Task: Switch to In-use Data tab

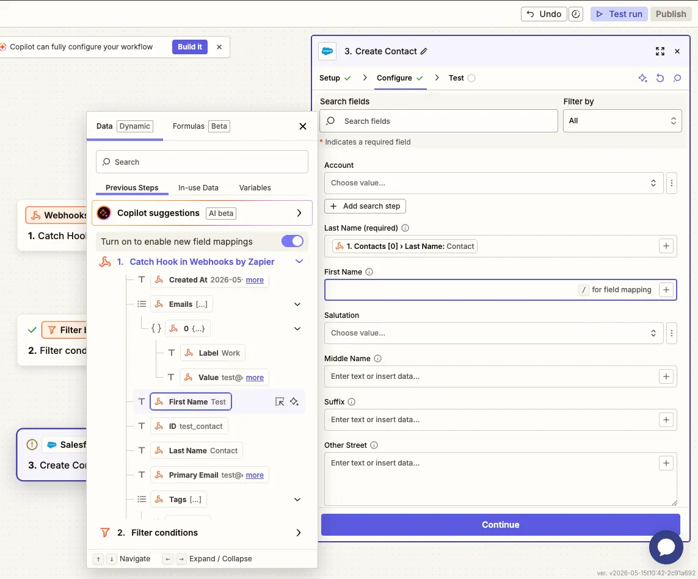Action: pyautogui.click(x=198, y=188)
